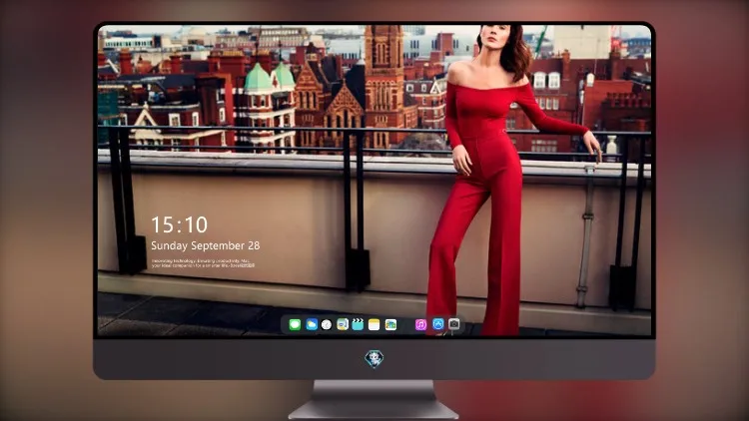Image resolution: width=749 pixels, height=421 pixels.
Task: Open the blue App Store icon in dock
Action: pos(438,324)
